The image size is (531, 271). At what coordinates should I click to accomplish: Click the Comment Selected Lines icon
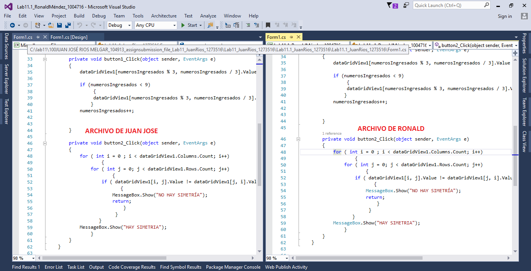tap(248, 25)
